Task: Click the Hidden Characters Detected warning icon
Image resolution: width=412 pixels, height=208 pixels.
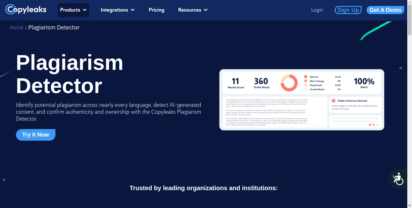Action: click(333, 101)
